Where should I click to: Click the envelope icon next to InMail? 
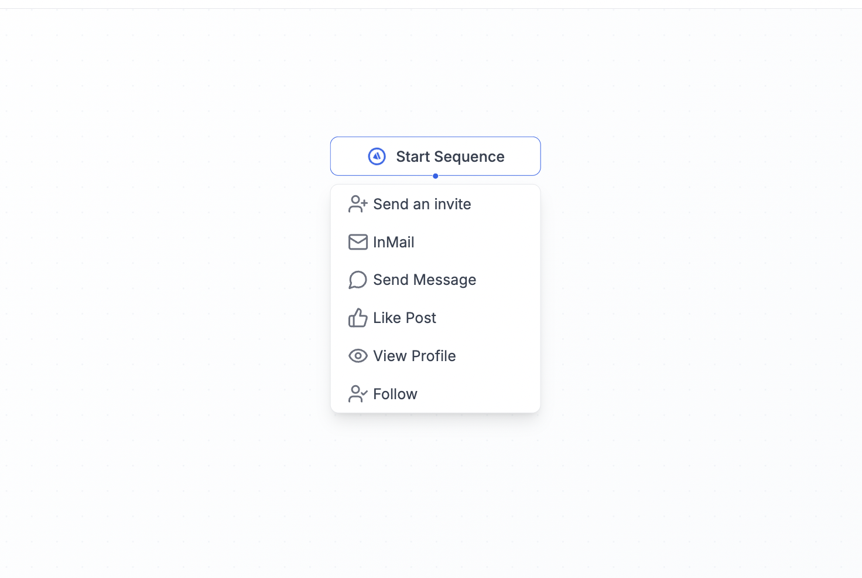357,242
